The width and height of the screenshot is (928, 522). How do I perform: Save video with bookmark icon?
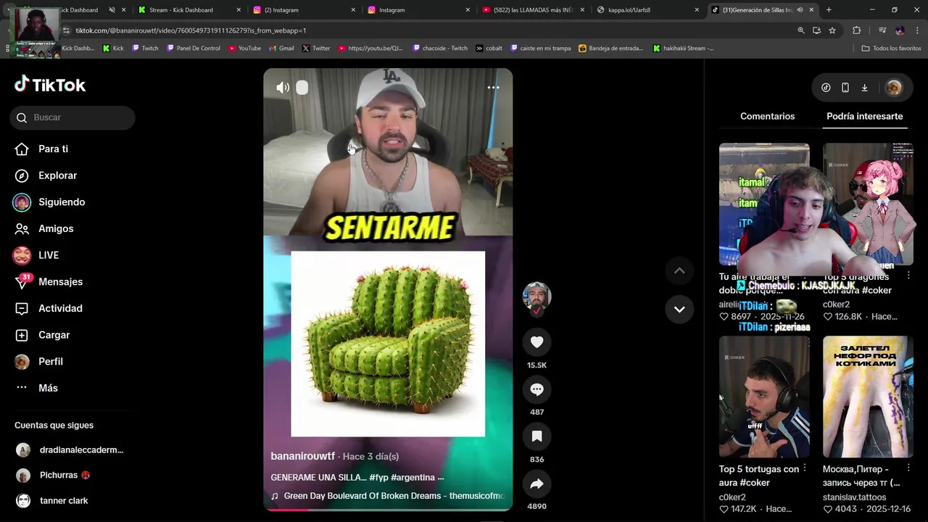(x=536, y=436)
